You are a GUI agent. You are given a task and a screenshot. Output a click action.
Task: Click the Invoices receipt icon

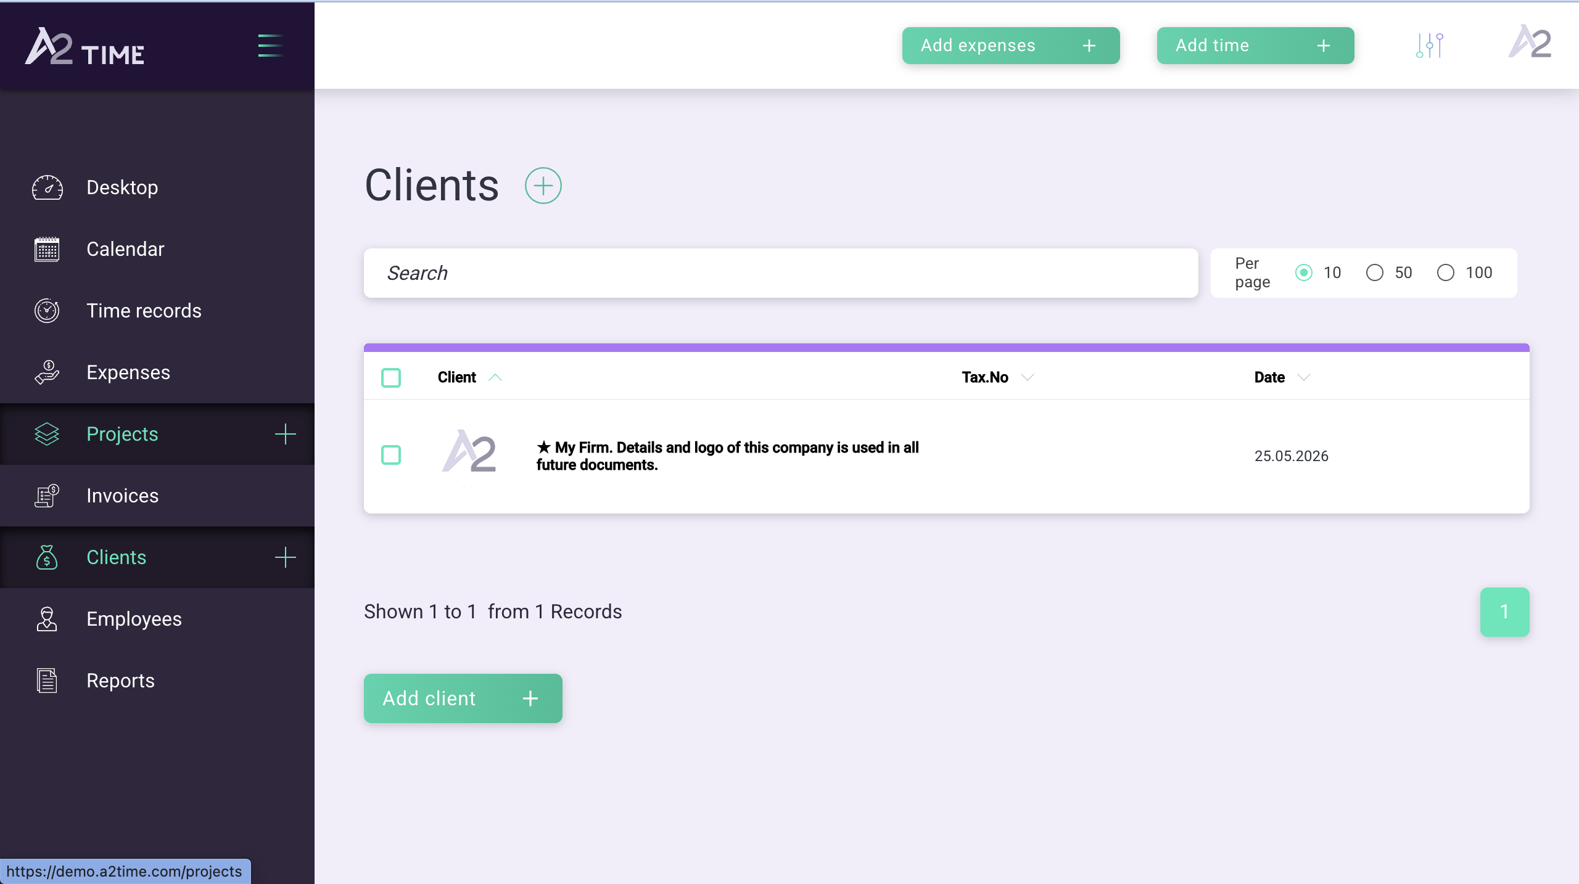coord(47,496)
